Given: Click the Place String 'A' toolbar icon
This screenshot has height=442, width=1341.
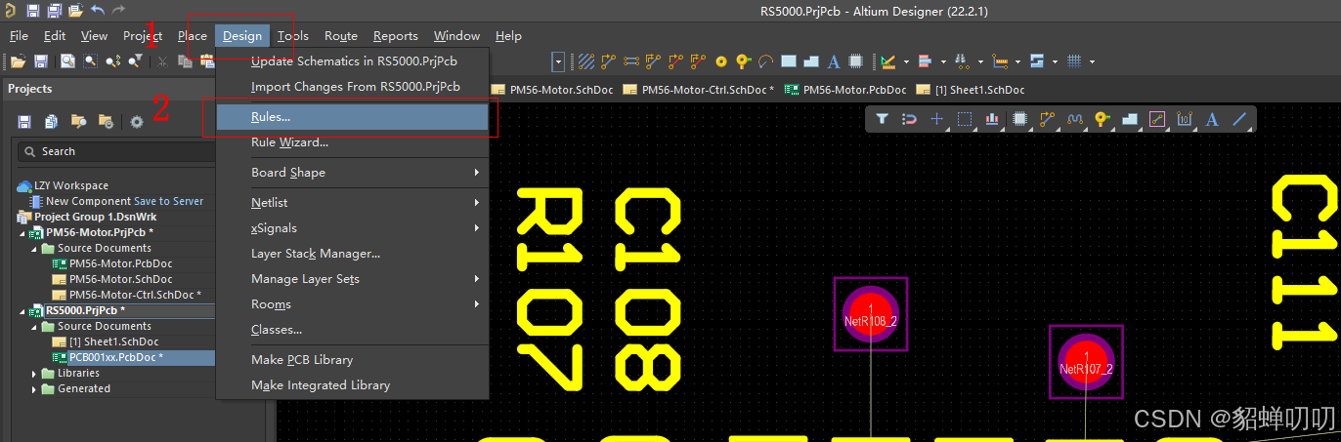Looking at the screenshot, I should click(834, 61).
